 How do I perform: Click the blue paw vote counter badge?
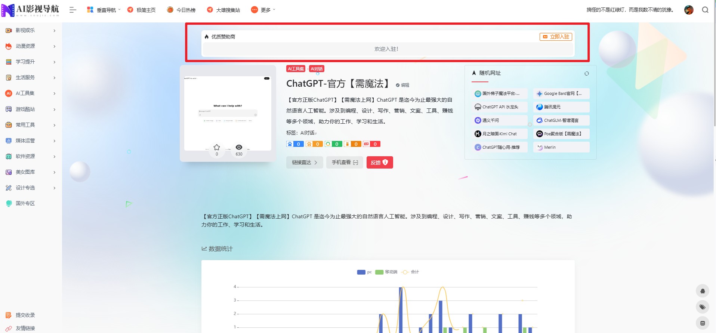tap(295, 144)
